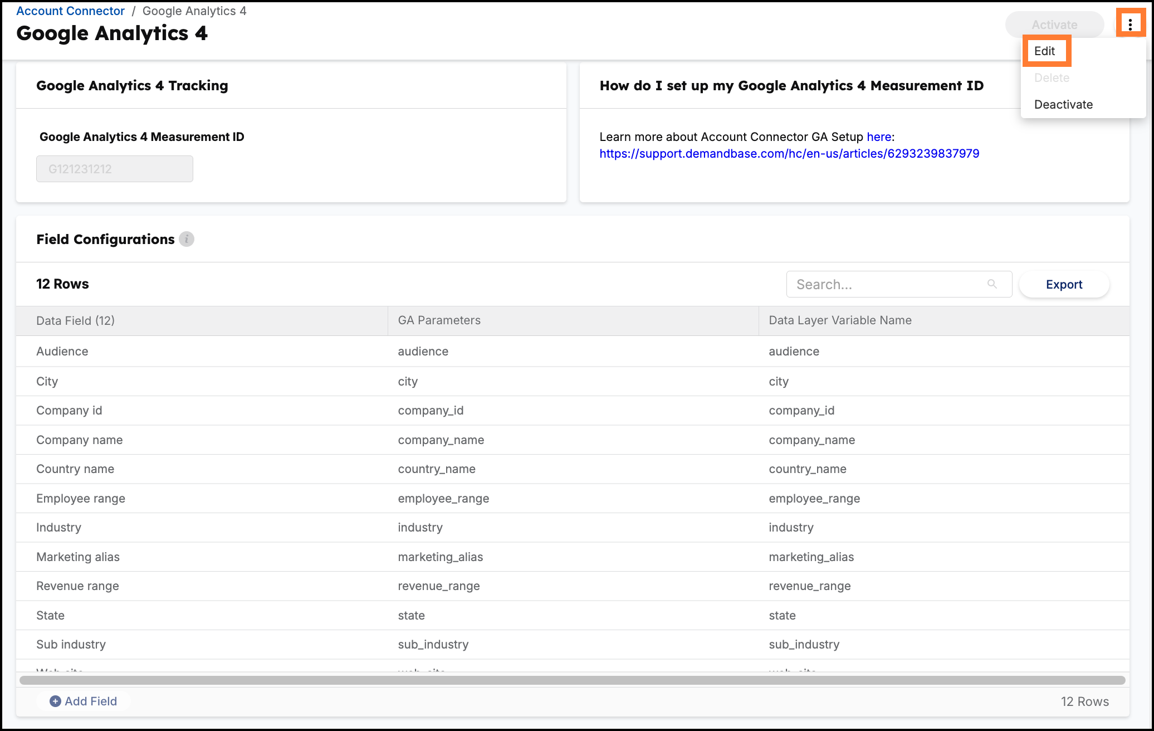Screen dimensions: 1154x731
Task: Click the horizontal scrollbar under the table
Action: click(x=573, y=680)
